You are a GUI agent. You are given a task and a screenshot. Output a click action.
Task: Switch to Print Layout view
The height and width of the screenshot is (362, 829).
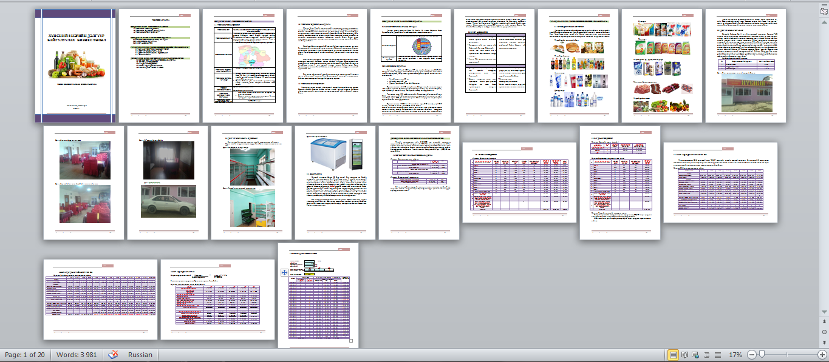pyautogui.click(x=673, y=355)
